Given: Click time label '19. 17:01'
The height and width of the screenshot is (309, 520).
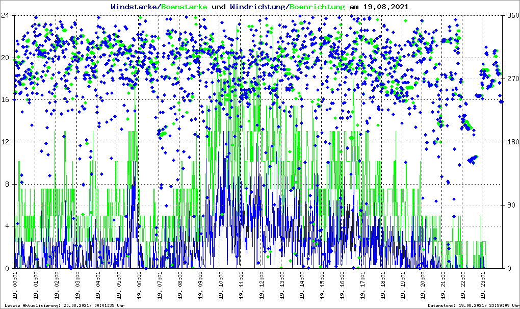Looking at the screenshot, I should coord(363,285).
